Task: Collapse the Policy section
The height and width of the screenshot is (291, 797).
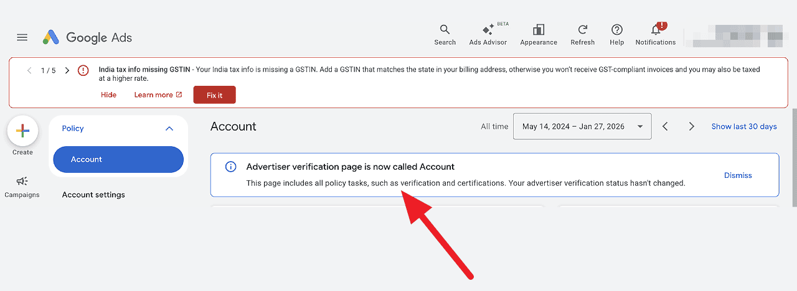Action: pos(169,129)
